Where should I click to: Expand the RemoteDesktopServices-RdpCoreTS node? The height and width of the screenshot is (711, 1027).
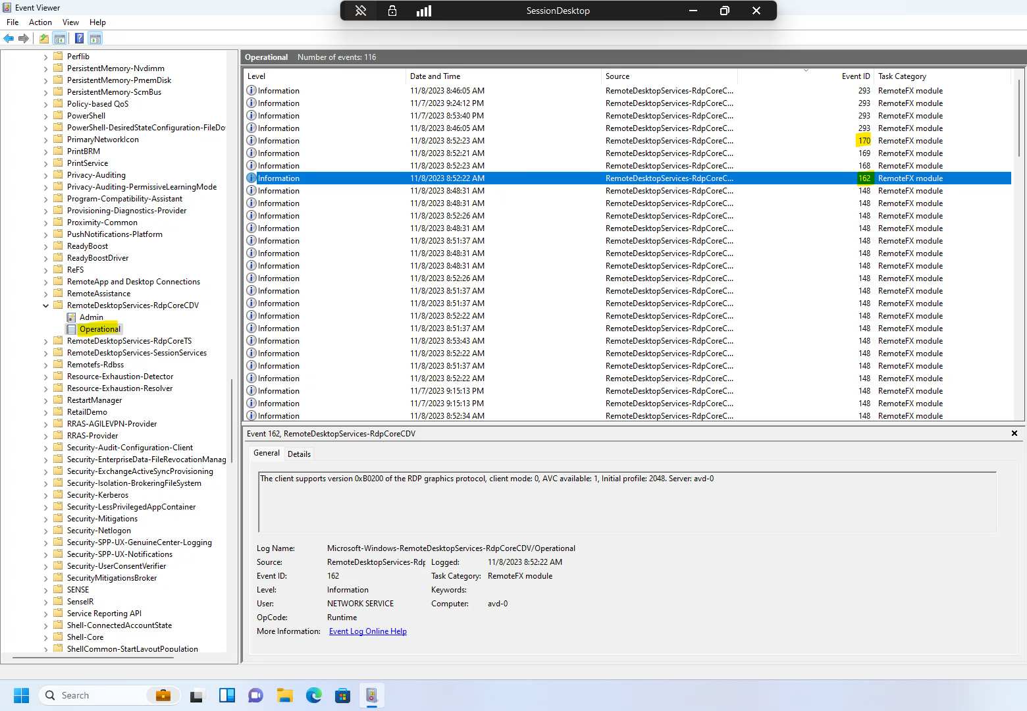click(x=45, y=341)
